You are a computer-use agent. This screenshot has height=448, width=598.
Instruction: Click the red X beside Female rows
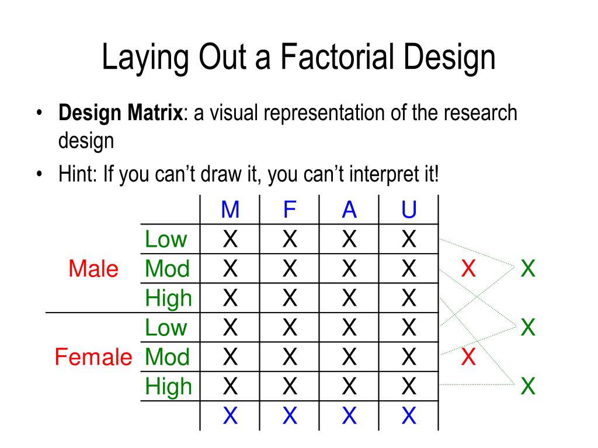tap(468, 357)
